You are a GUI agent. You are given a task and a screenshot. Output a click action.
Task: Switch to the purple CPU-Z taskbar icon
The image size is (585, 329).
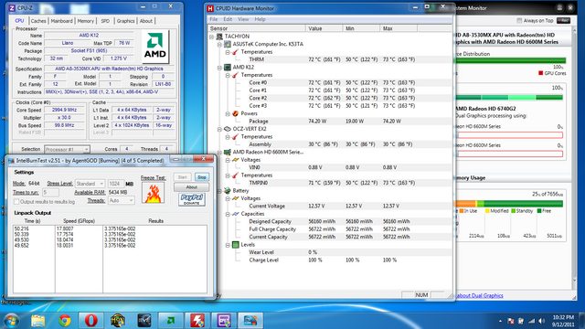coord(224,321)
